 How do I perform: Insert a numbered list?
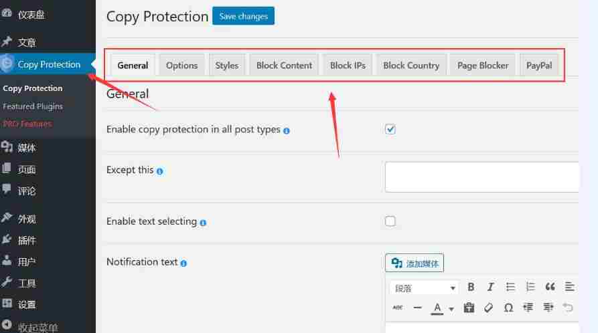click(x=530, y=287)
